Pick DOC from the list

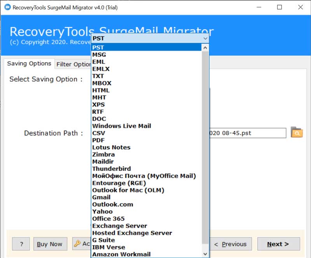coord(147,119)
